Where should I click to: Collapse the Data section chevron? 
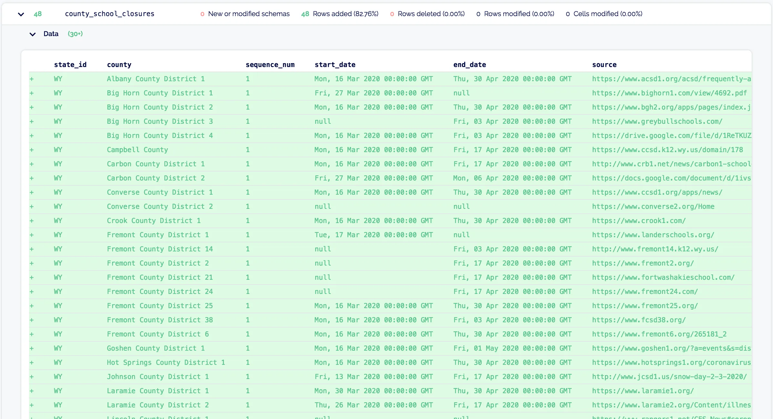tap(33, 34)
